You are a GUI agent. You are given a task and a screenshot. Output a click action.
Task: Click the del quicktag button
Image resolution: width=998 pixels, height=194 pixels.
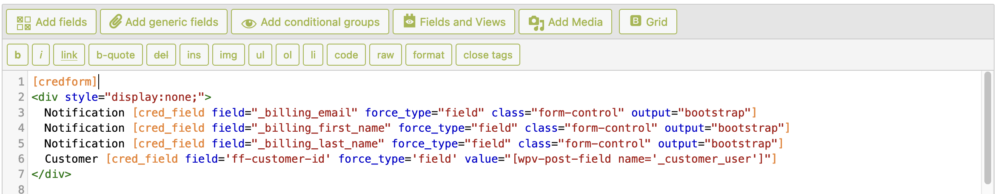tap(161, 55)
